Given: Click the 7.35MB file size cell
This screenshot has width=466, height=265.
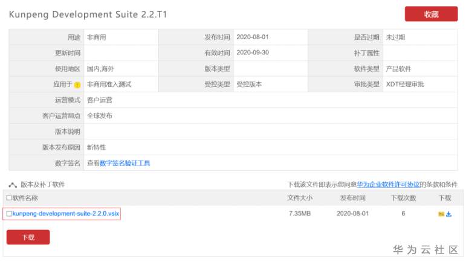Looking at the screenshot, I should pyautogui.click(x=300, y=214).
